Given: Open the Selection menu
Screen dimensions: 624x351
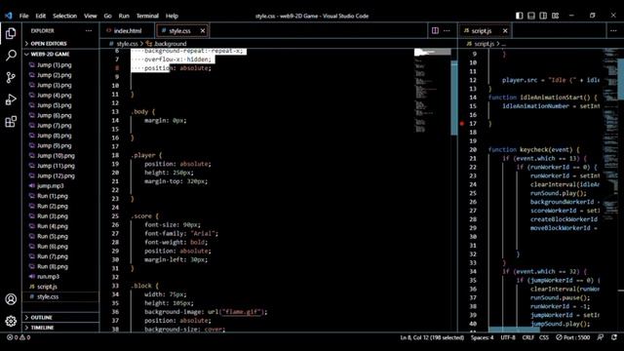Looking at the screenshot, I should point(65,16).
